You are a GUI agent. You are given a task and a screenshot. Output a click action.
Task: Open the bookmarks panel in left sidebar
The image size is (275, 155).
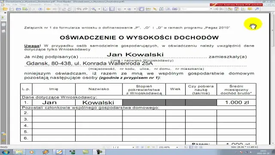pos(3,18)
